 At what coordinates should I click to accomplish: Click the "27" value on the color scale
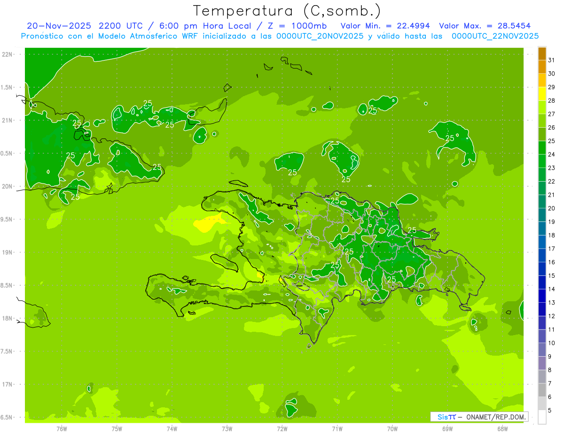point(551,114)
